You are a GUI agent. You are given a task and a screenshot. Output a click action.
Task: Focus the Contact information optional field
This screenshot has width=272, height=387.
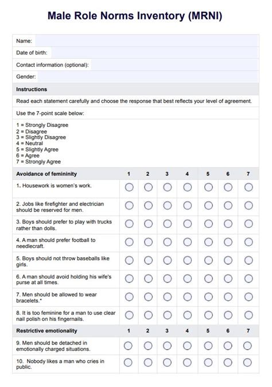pos(175,65)
